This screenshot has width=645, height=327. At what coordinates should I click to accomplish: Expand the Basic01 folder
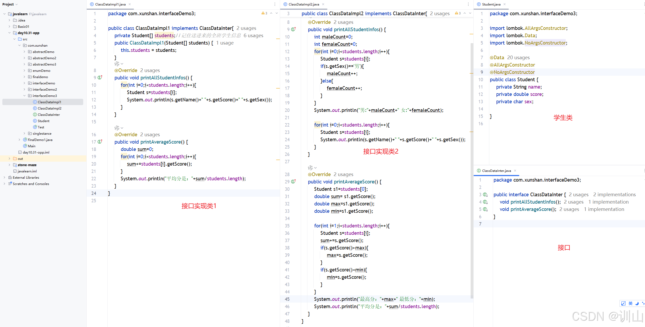[x=9, y=26]
